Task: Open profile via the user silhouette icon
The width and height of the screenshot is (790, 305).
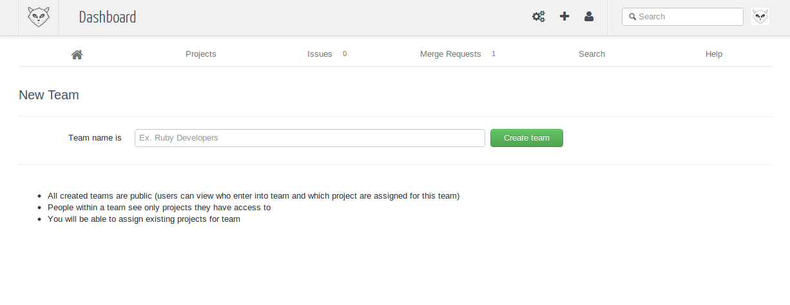Action: tap(589, 17)
